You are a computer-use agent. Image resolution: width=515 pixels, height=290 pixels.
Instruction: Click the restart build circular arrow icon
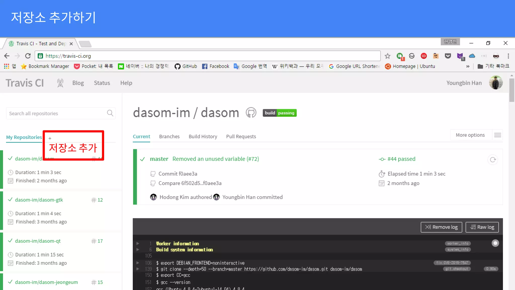(493, 160)
